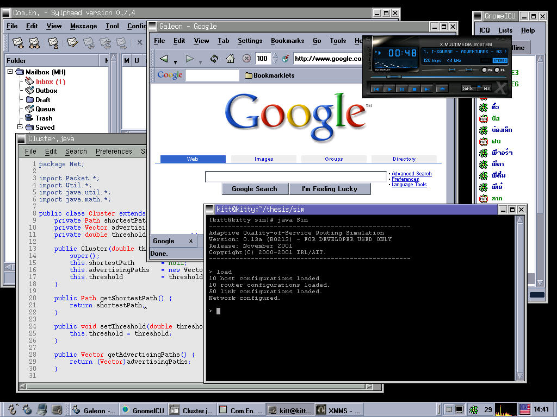
Task: Switch to Google Directory tab
Action: (404, 159)
